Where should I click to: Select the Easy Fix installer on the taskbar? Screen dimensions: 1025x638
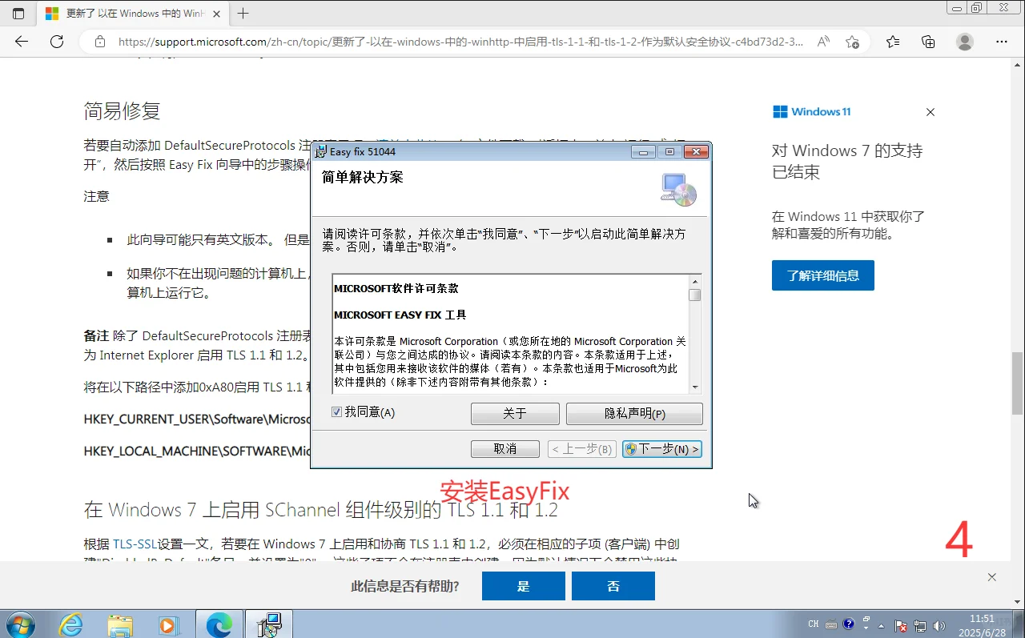(268, 624)
